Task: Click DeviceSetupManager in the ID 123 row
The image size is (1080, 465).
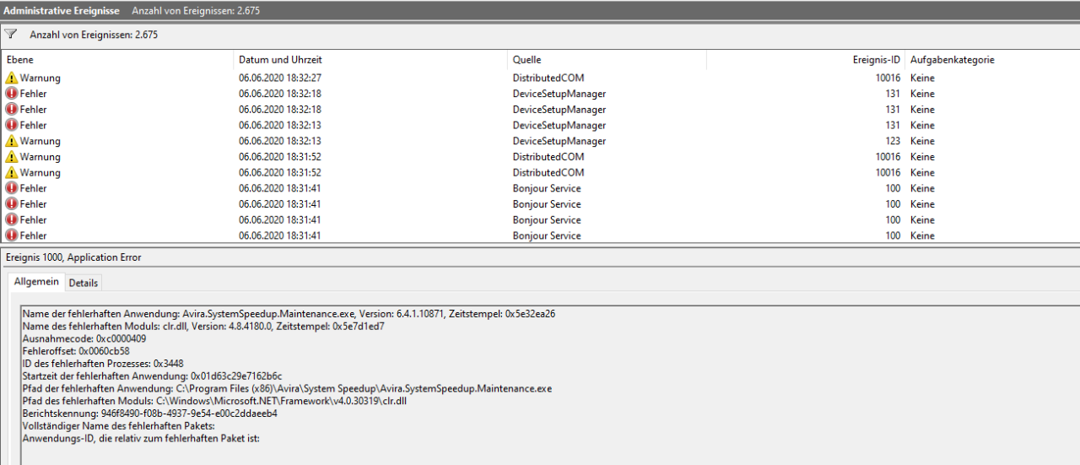Action: [559, 141]
